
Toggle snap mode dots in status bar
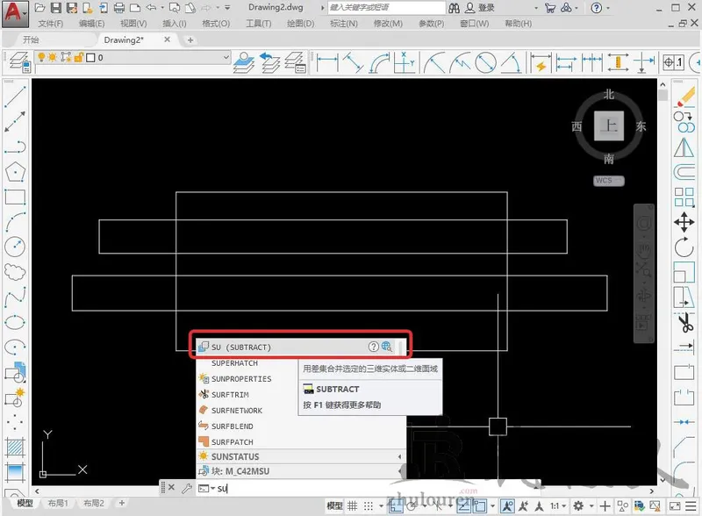tap(368, 506)
